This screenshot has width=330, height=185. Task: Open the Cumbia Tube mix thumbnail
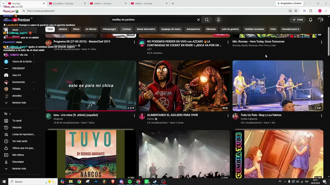point(278,154)
